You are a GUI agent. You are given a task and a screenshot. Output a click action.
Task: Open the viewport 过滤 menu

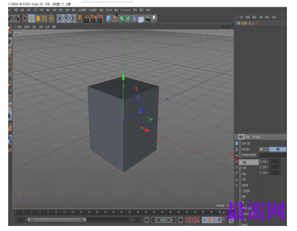(x=47, y=27)
